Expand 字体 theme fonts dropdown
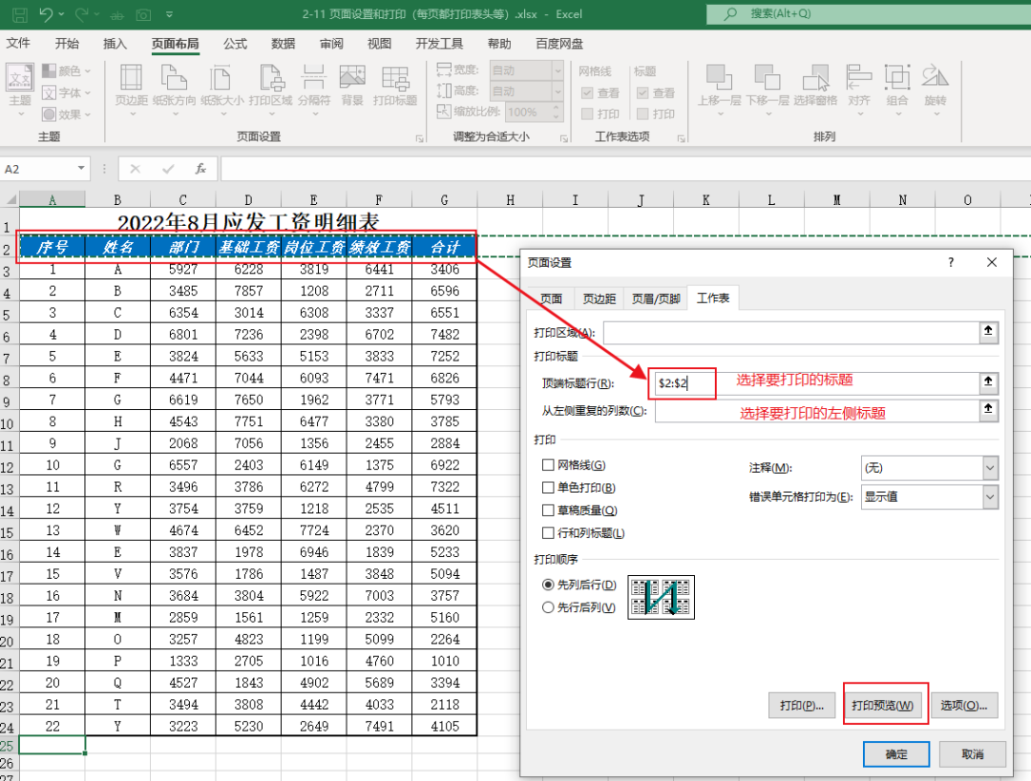This screenshot has height=781, width=1031. pos(88,92)
